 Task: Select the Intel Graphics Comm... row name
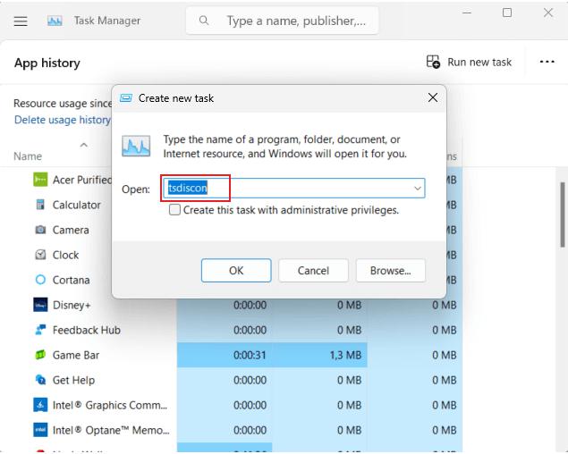110,405
